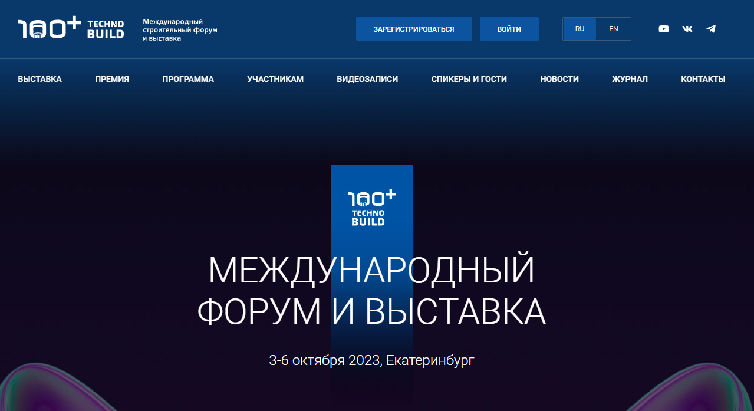Switch site language to RU
The width and height of the screenshot is (754, 411).
point(580,29)
